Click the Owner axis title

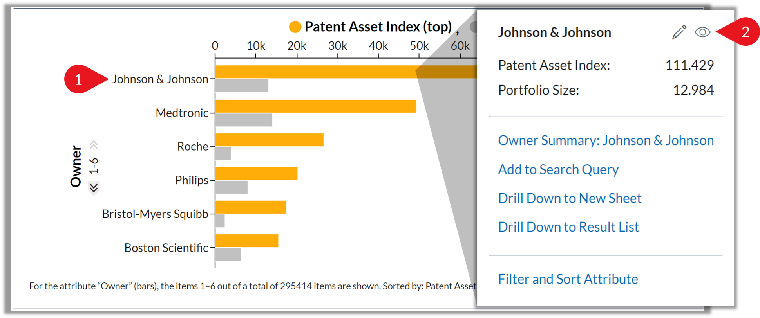pyautogui.click(x=76, y=166)
